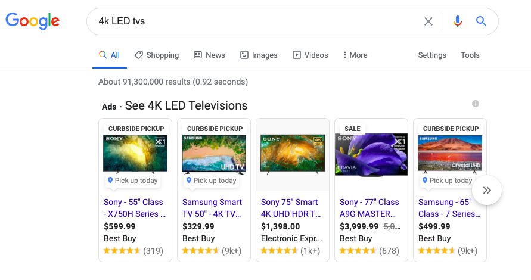Clear the search box with X icon
This screenshot has width=531, height=280.
[x=428, y=21]
